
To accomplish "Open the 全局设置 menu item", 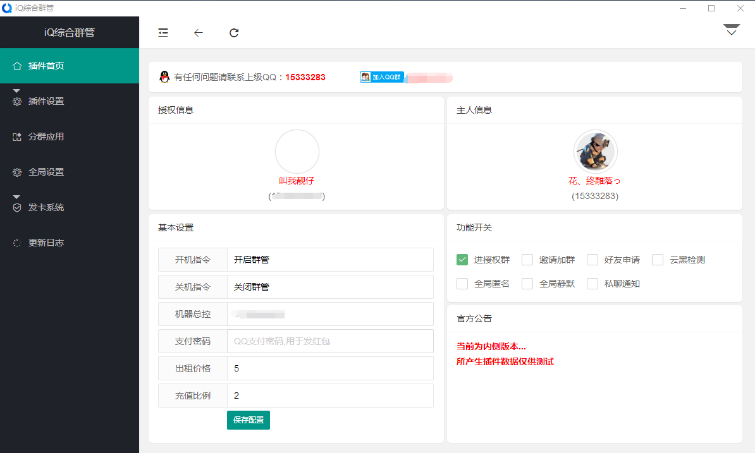I will pyautogui.click(x=70, y=172).
